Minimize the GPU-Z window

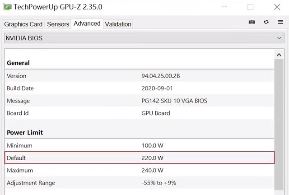pos(224,7)
